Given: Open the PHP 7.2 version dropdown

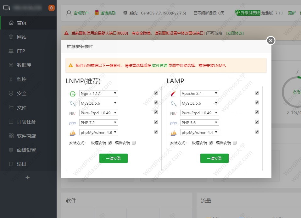Looking at the screenshot, I should pyautogui.click(x=99, y=123).
